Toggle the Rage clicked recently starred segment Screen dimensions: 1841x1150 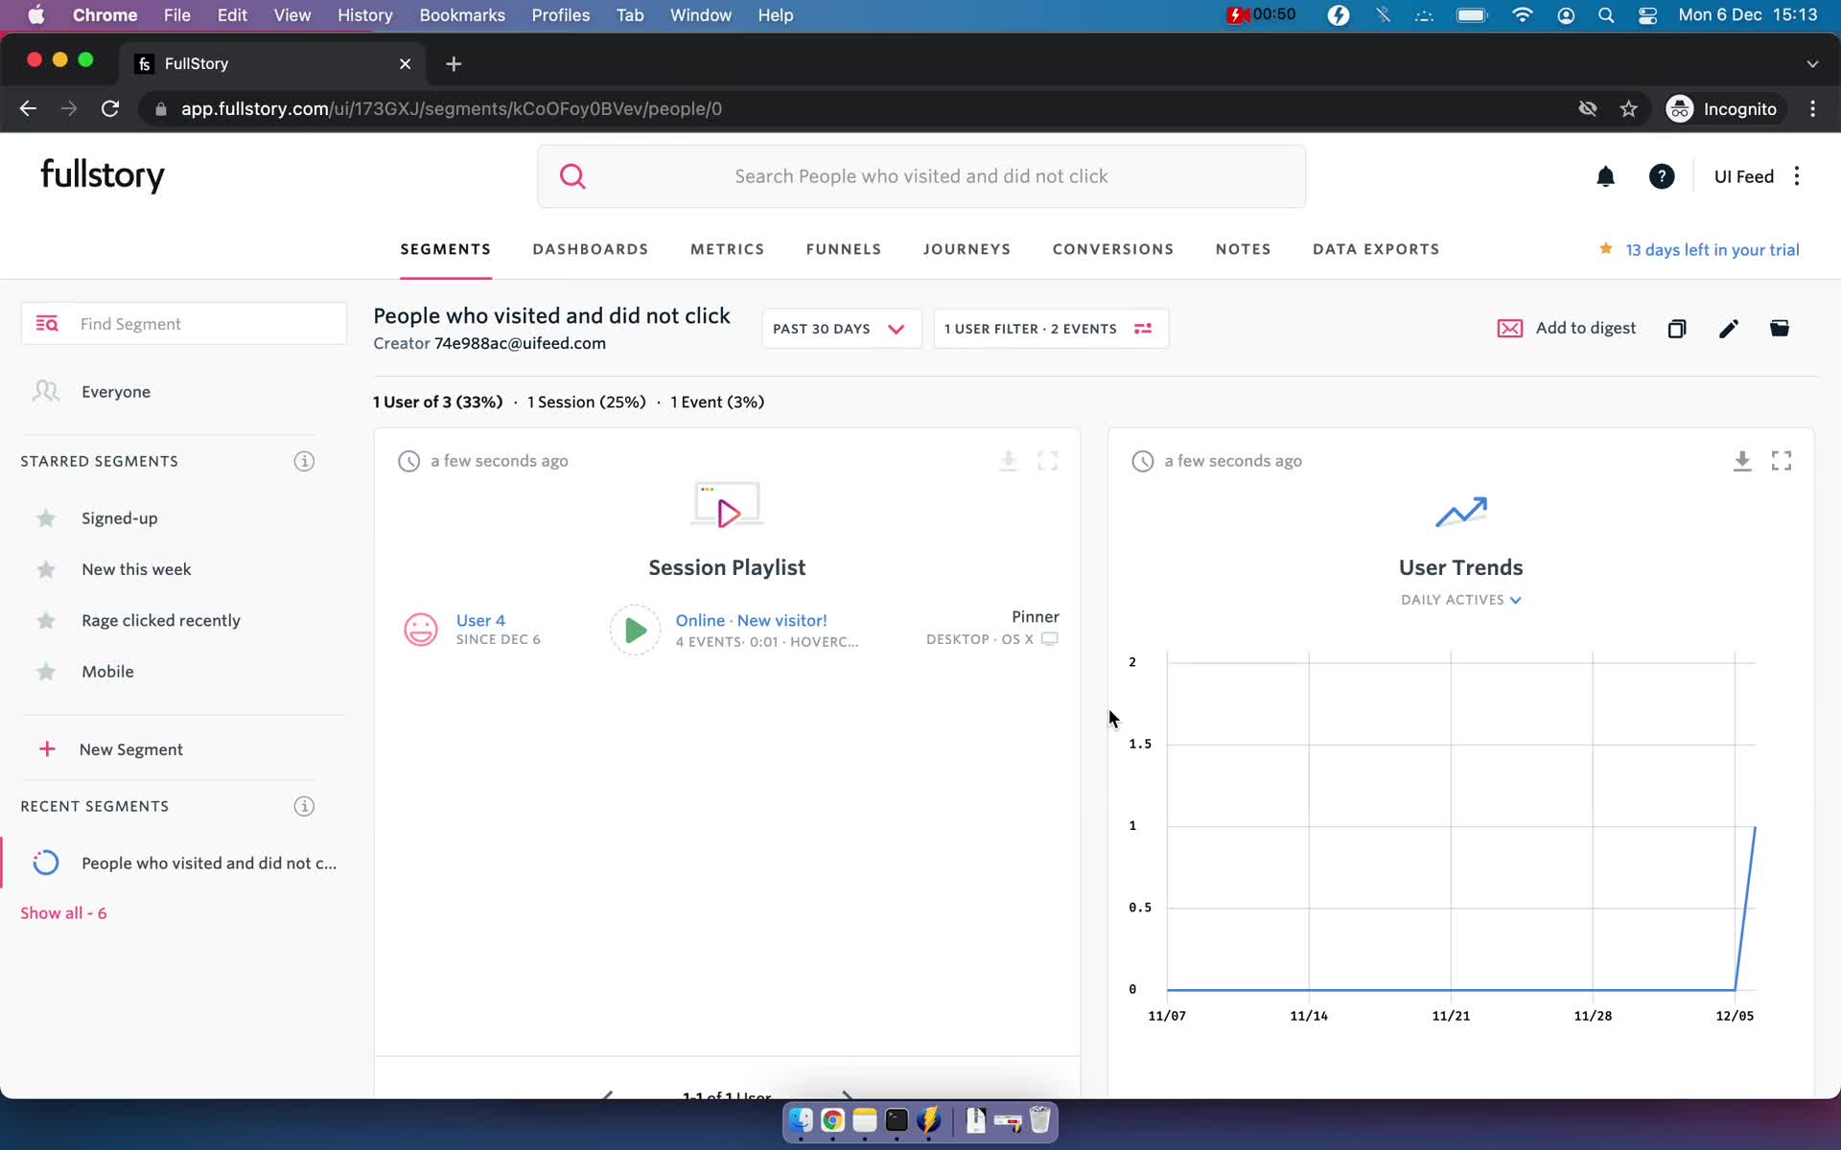[45, 620]
